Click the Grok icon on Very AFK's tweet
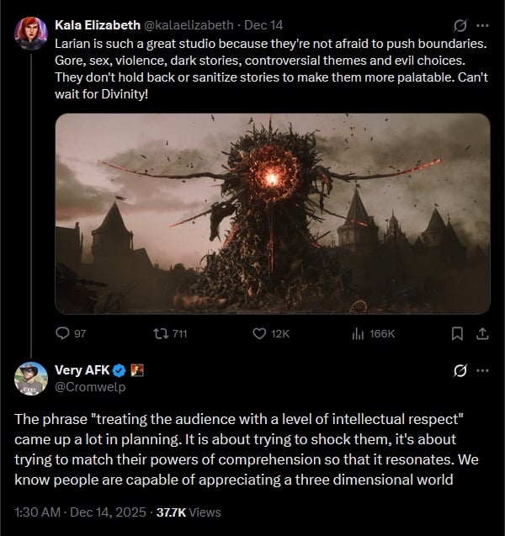Viewport: 505px width, 536px height. tap(460, 370)
